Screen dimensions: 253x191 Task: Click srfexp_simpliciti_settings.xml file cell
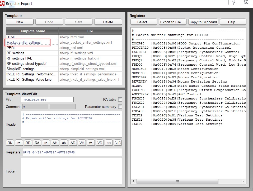(90, 69)
